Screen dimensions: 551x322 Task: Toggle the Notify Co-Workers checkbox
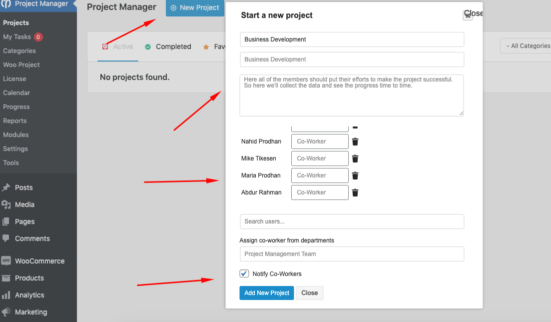pos(244,273)
